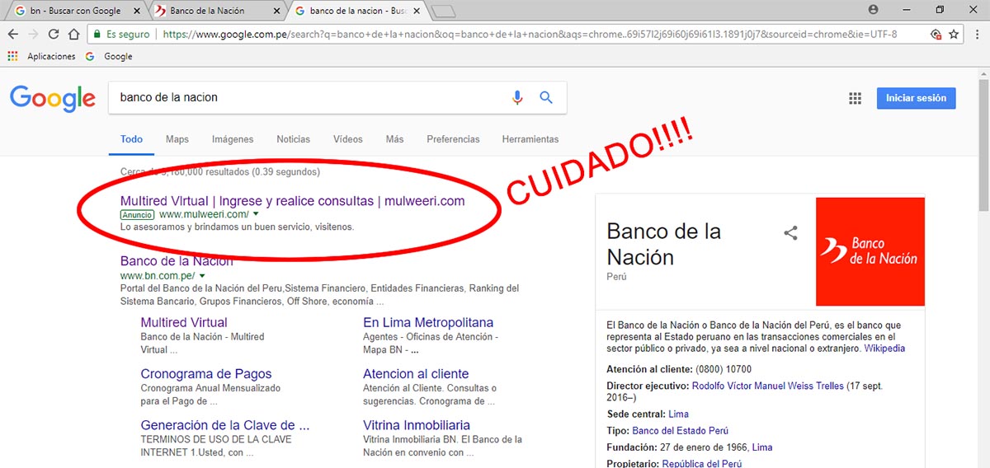Open Chrome three-dot menu
Image resolution: width=990 pixels, height=468 pixels.
tap(977, 35)
